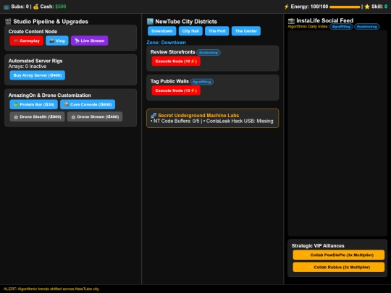Image resolution: width=391 pixels, height=293 pixels.
Task: Click the orange Energy progress bar
Action: click(x=345, y=7)
